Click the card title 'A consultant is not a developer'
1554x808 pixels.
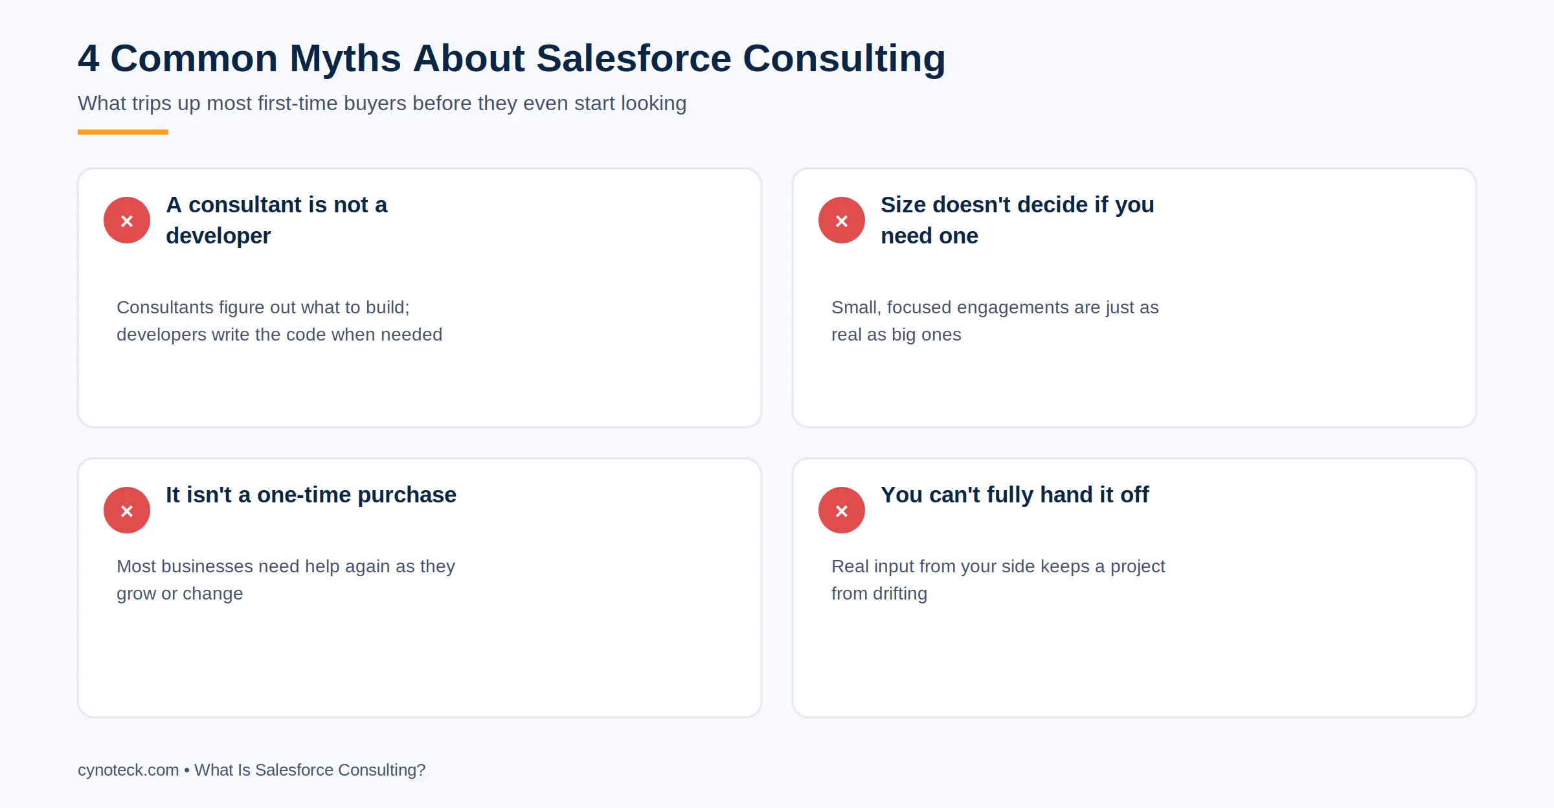tap(276, 220)
